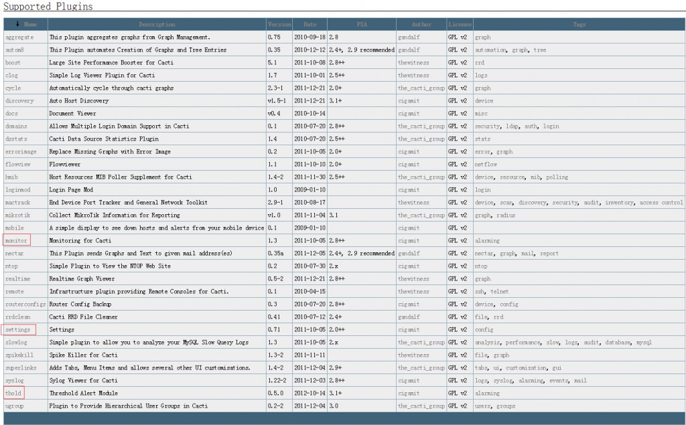Click the 'polling' tag in hmib row

point(557,177)
